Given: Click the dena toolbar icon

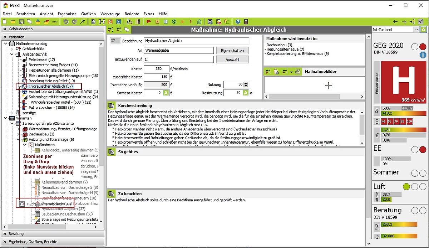Looking at the screenshot, I should [55, 22].
